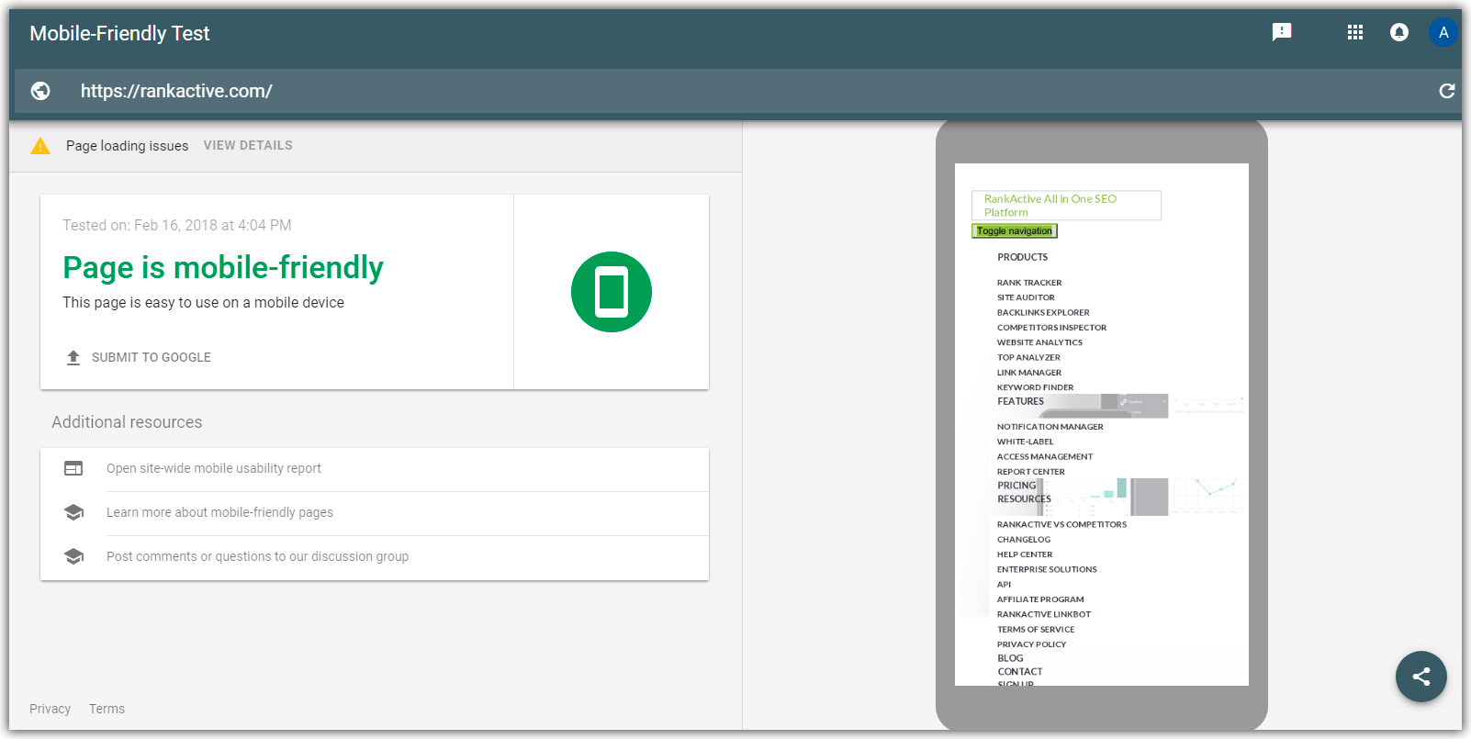Select WHITE-LABEL in preview menu
The height and width of the screenshot is (739, 1471).
pos(1025,442)
